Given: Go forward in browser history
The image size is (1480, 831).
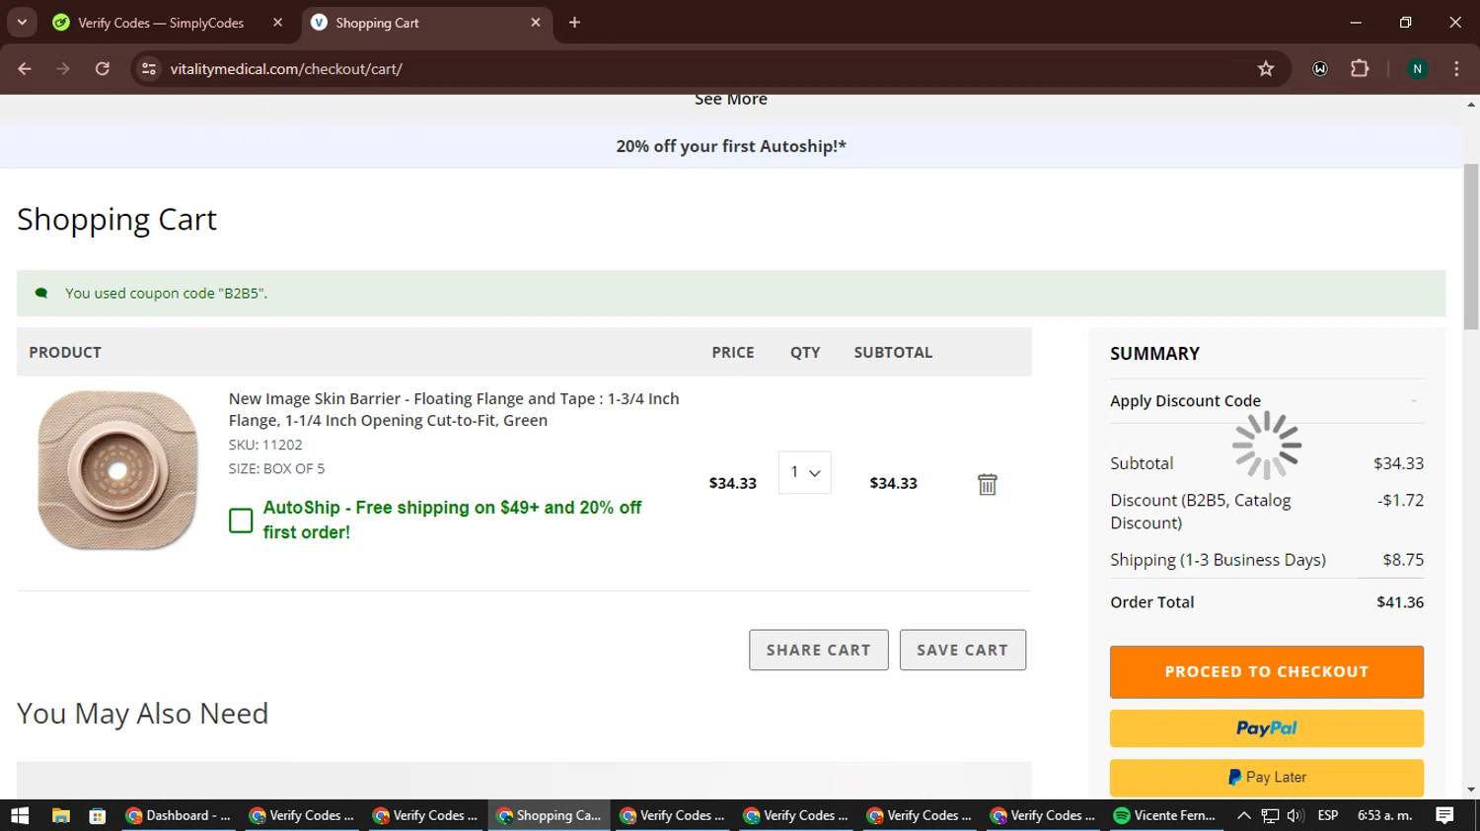Looking at the screenshot, I should pos(63,69).
